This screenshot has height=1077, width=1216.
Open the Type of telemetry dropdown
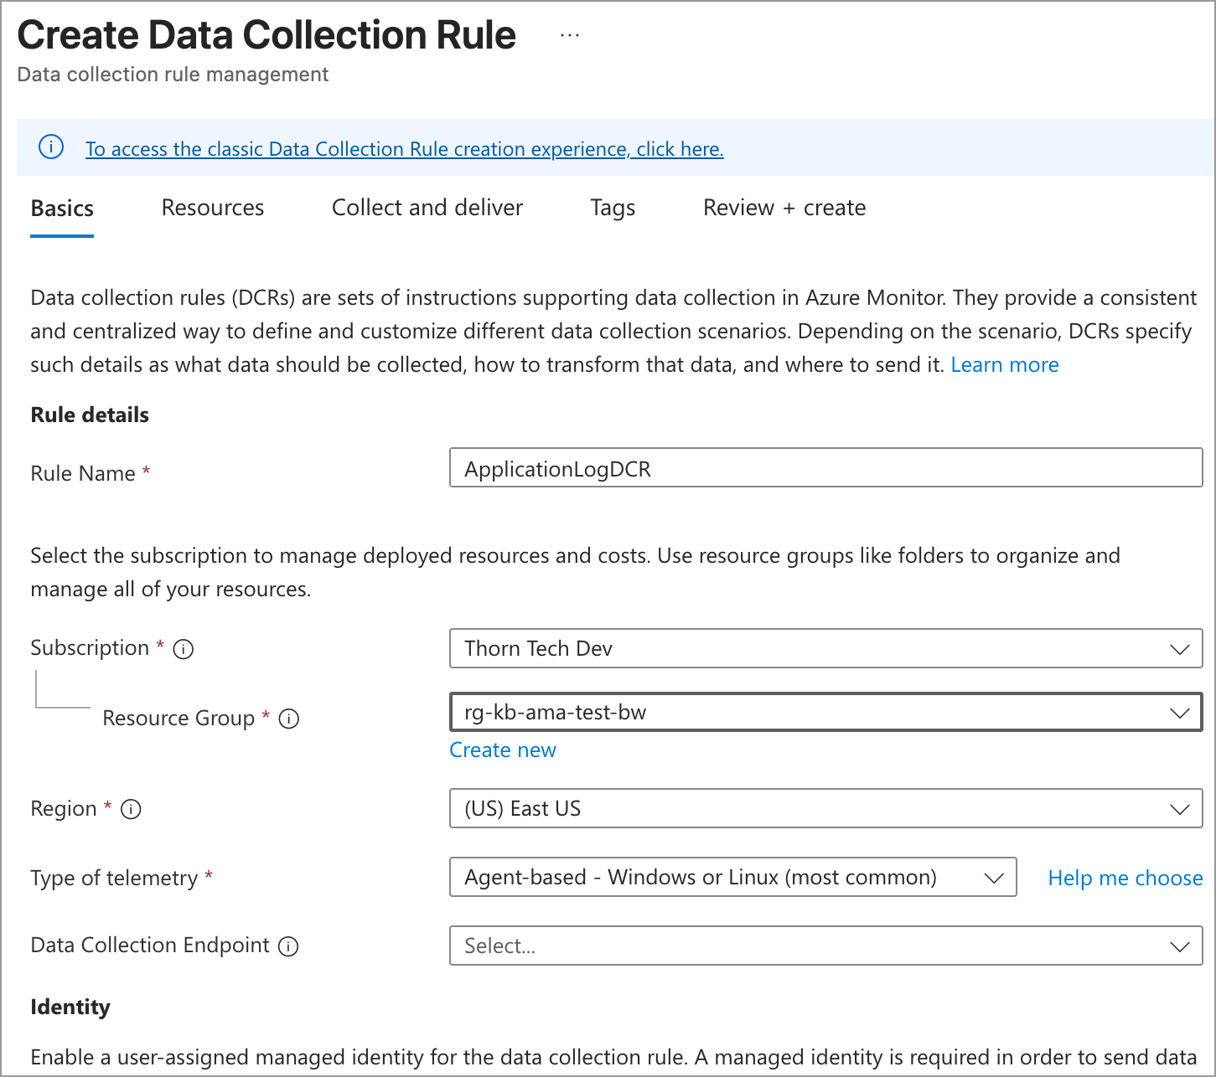(x=733, y=877)
